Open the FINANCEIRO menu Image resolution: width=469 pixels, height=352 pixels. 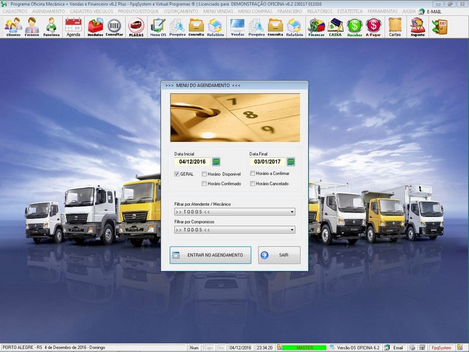point(290,11)
